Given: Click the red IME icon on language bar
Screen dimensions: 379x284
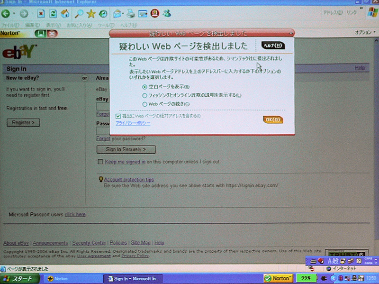Looking at the screenshot, I should click(x=321, y=261).
